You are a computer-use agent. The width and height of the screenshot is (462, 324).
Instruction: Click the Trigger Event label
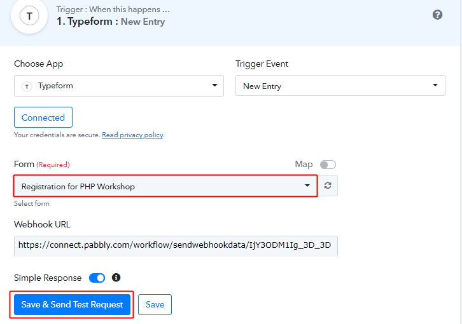[262, 64]
